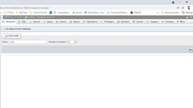The image size is (193, 108).
Task: Open the Android Tutorials bookmark folder
Action: click(x=38, y=13)
